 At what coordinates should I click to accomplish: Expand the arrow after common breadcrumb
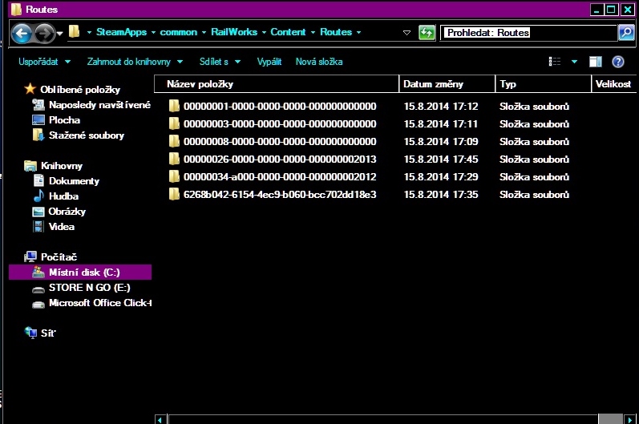[x=204, y=33]
